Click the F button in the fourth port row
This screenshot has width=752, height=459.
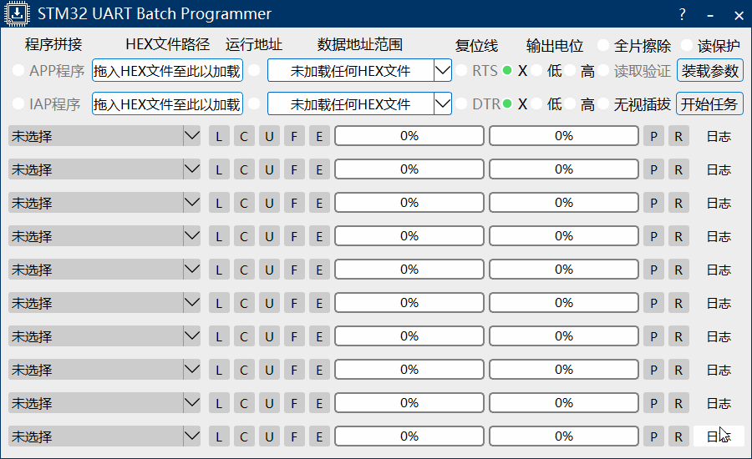coord(294,236)
